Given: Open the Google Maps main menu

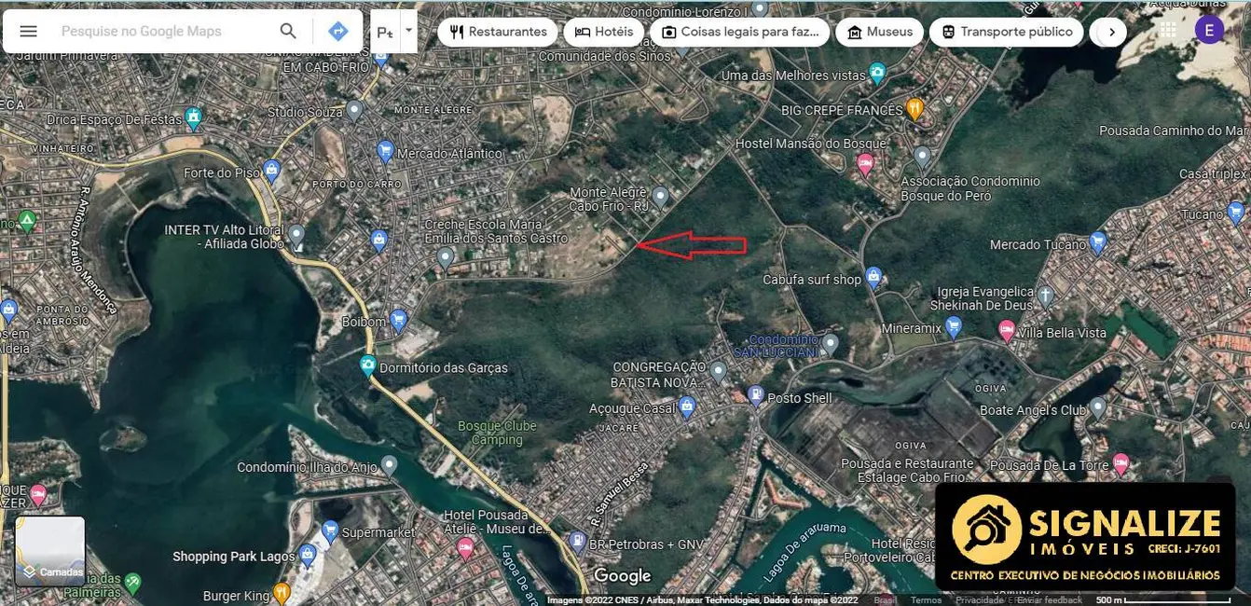Looking at the screenshot, I should pyautogui.click(x=28, y=30).
